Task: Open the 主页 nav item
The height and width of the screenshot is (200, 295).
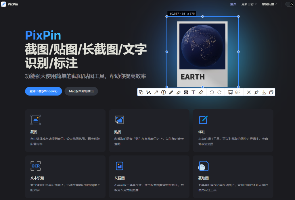Action: point(233,4)
